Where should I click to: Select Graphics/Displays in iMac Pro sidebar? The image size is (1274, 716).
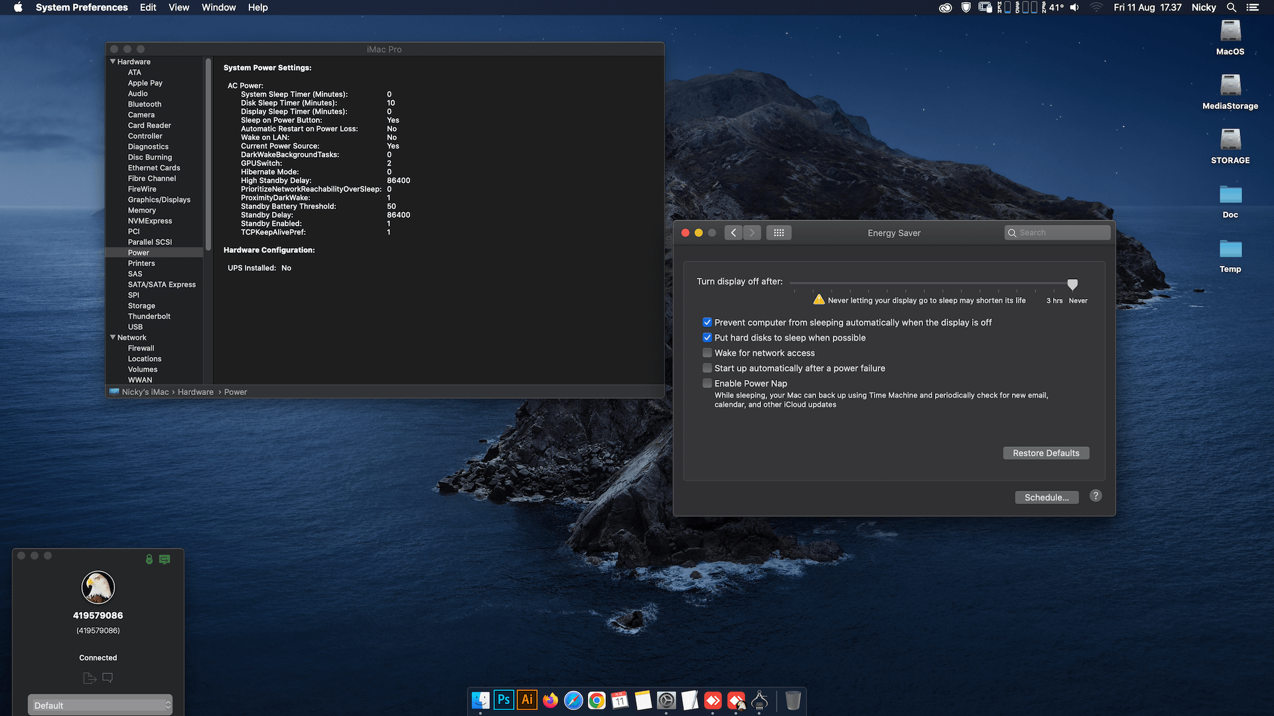[x=159, y=200]
